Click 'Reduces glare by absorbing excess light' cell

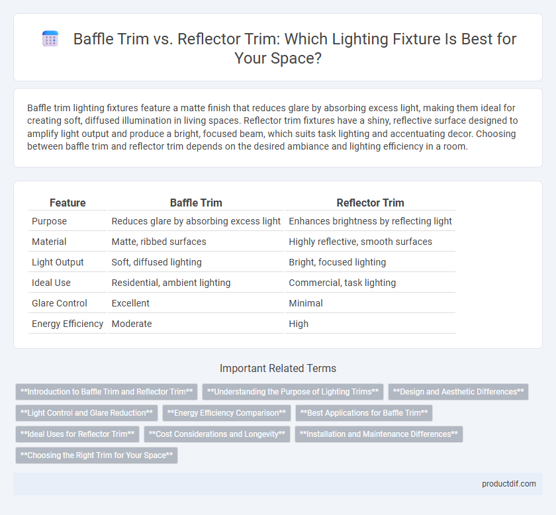pos(196,221)
